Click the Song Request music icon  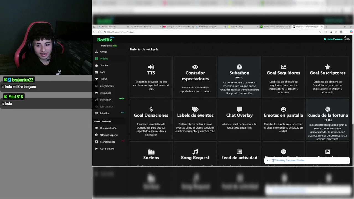[x=195, y=152]
